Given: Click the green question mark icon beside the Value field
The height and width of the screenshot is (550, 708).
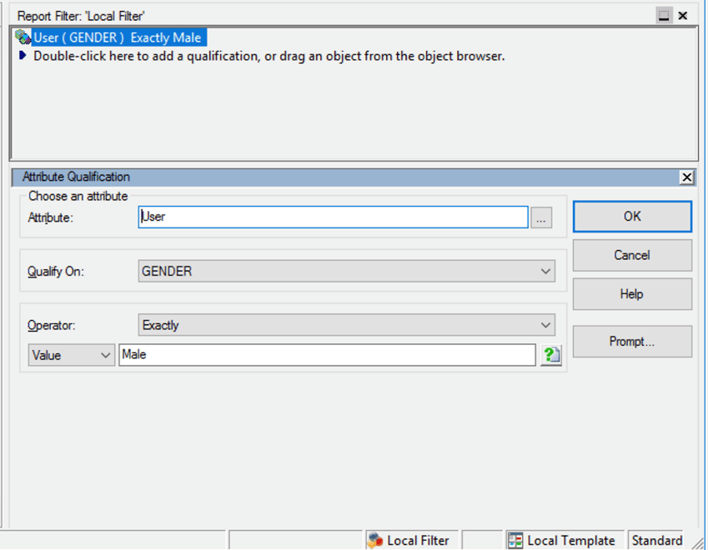Looking at the screenshot, I should pyautogui.click(x=550, y=355).
